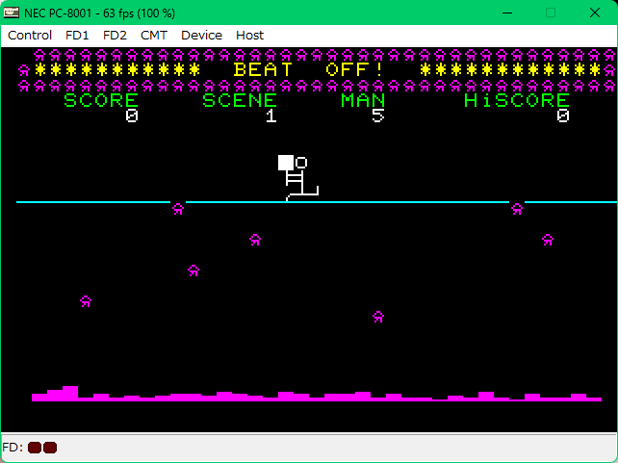Viewport: 618px width, 463px height.
Task: Click the green SCENE label
Action: point(240,100)
